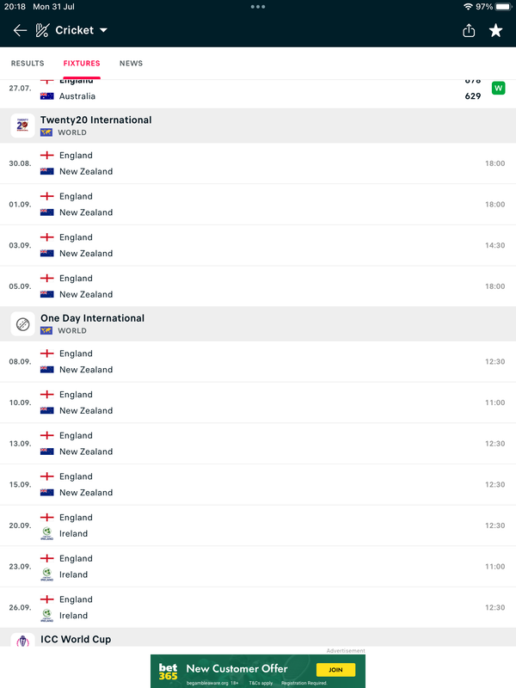Tap the back arrow icon
This screenshot has width=516, height=688.
tap(20, 30)
